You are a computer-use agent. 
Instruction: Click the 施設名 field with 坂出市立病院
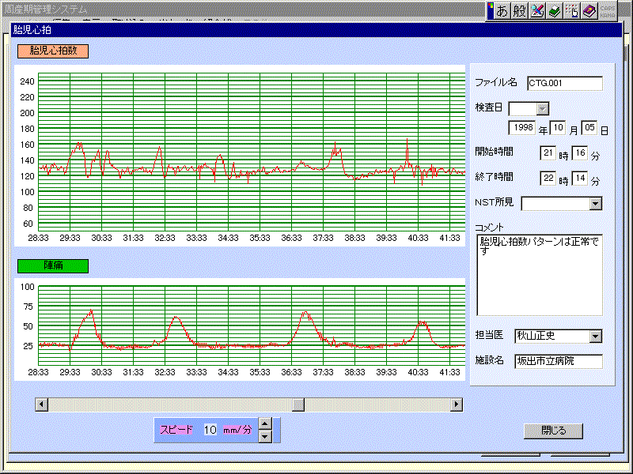(559, 362)
